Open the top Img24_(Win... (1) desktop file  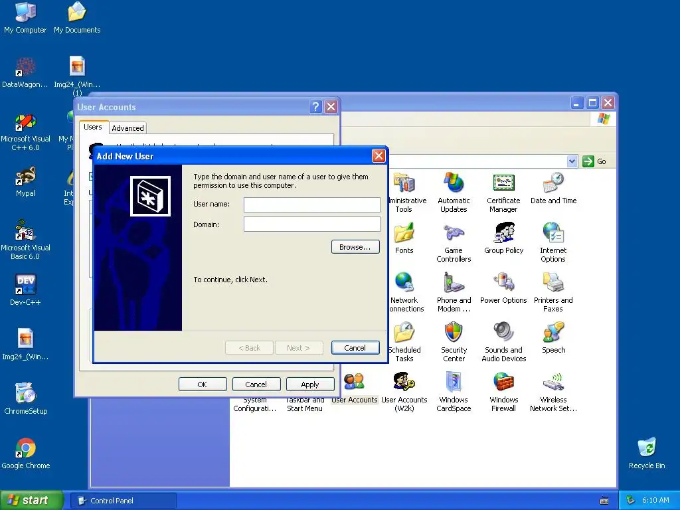(x=77, y=76)
